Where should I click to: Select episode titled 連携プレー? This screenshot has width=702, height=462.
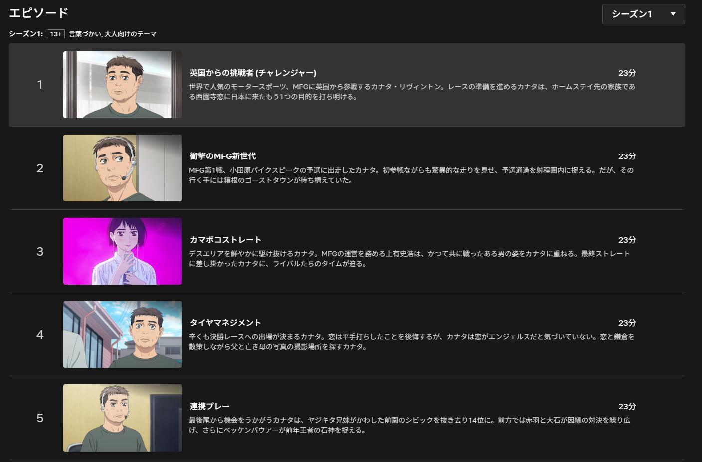(209, 406)
